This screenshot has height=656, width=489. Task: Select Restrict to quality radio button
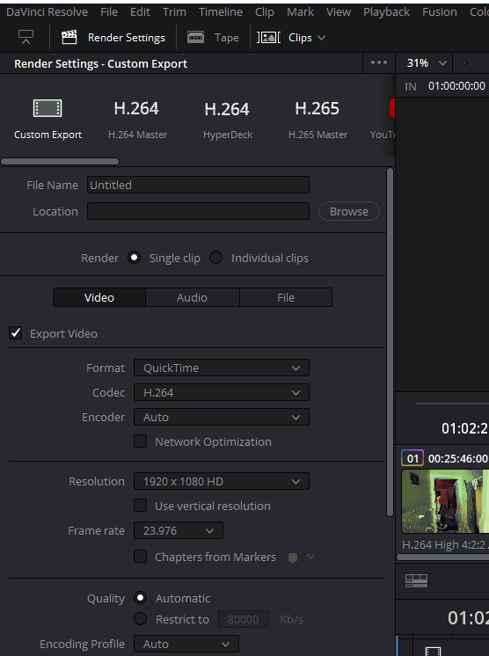coord(140,619)
